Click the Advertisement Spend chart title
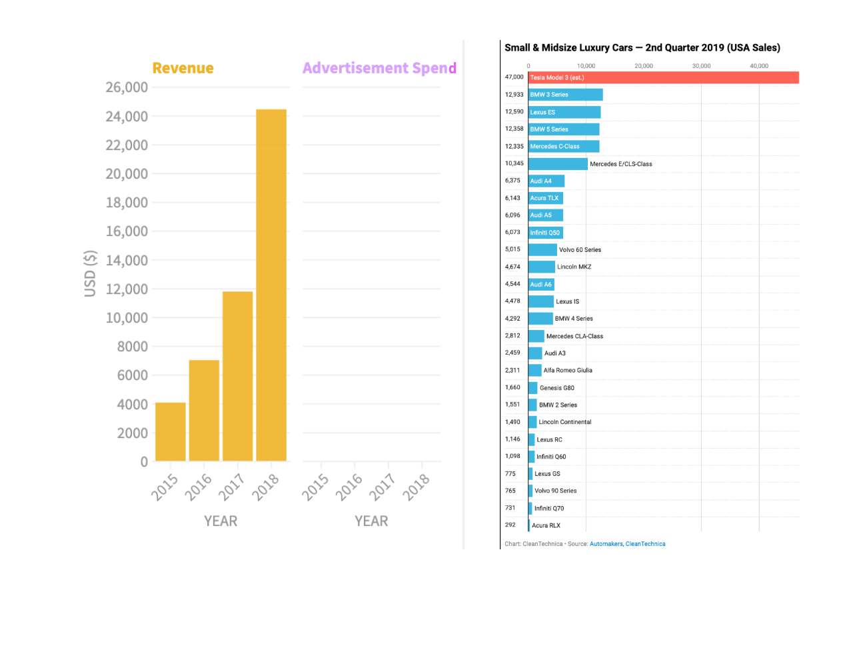861x652 pixels. [x=379, y=68]
